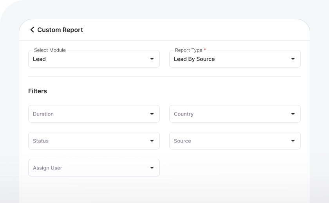Click the caret arrow in Assign User field
329x203 pixels.
click(152, 168)
